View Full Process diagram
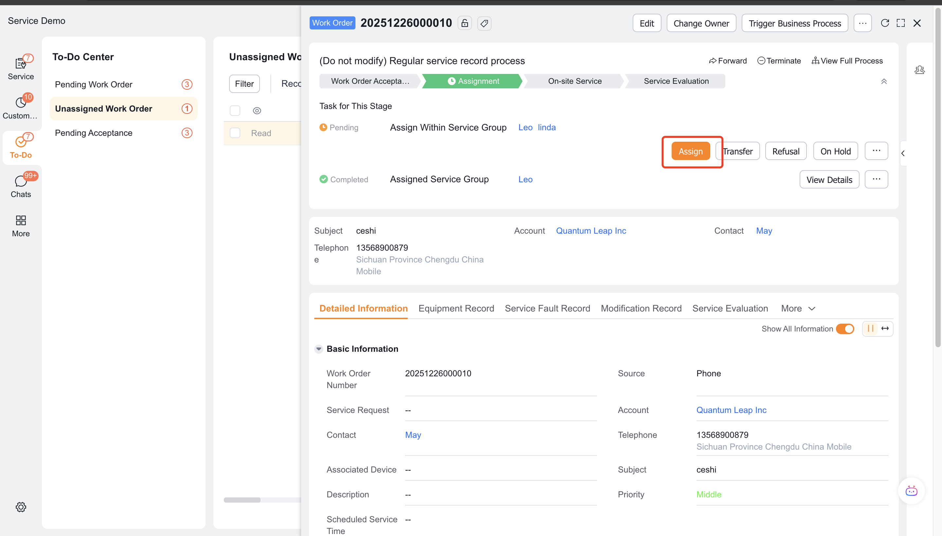942x536 pixels. (847, 61)
